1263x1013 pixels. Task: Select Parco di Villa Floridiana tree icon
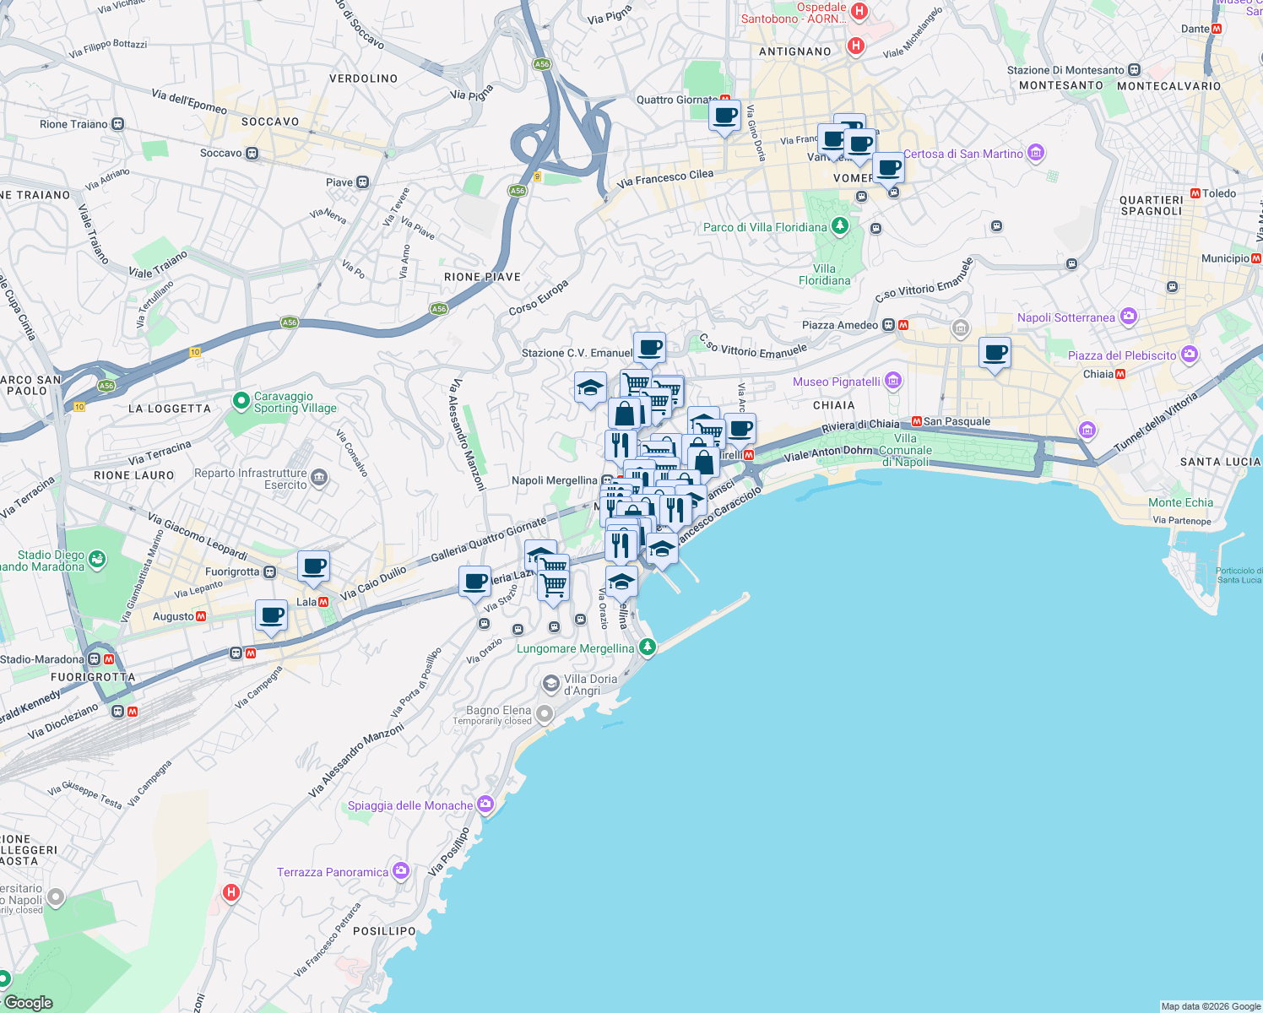[x=839, y=225]
